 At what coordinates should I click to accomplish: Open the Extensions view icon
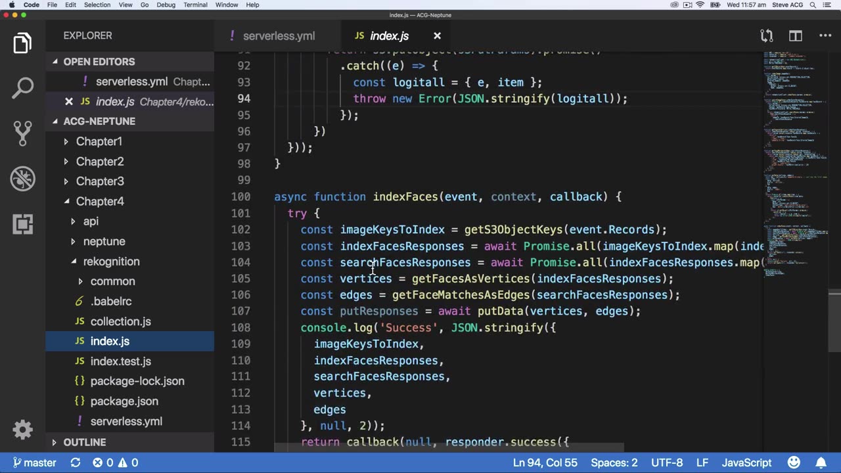point(22,224)
